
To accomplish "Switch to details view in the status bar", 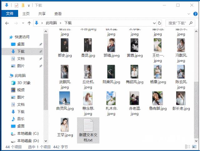I will [x=187, y=147].
